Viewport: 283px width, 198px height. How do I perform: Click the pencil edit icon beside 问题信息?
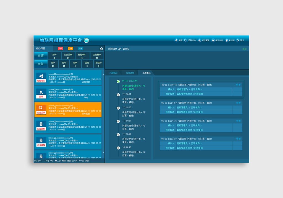coord(119,49)
